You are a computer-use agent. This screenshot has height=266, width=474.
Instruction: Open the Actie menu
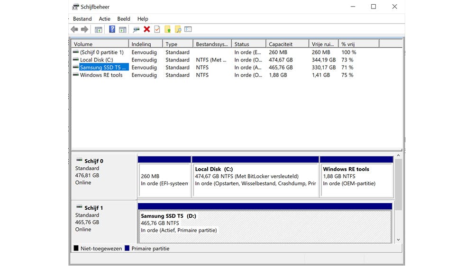(x=104, y=19)
